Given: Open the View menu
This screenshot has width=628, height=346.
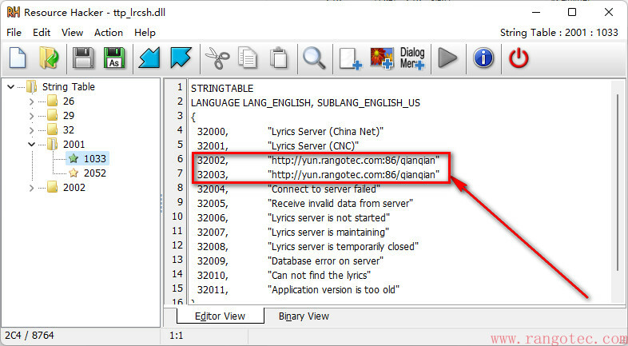Looking at the screenshot, I should coord(72,33).
